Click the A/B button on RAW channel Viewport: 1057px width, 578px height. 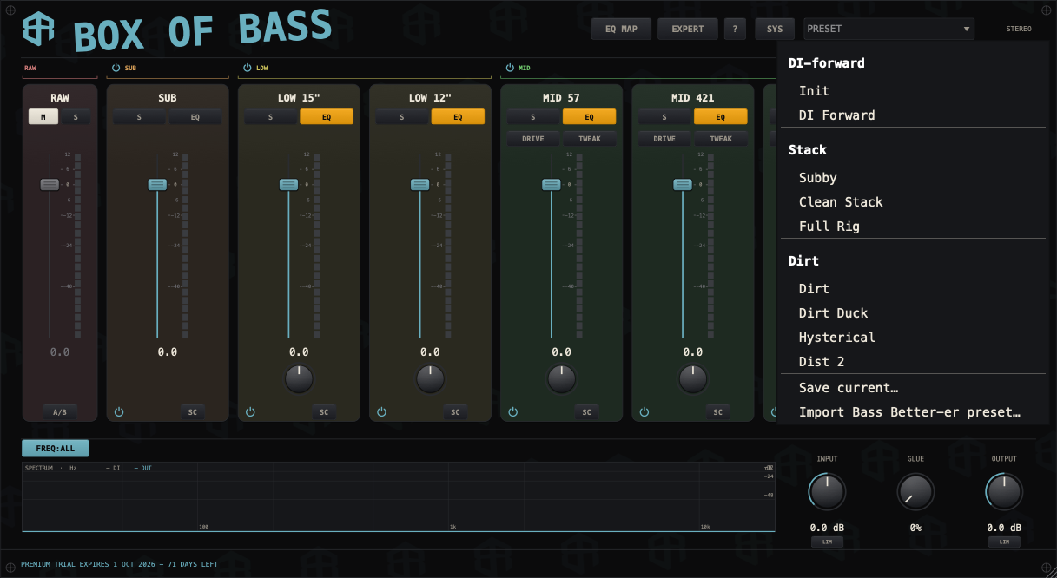[x=60, y=412]
